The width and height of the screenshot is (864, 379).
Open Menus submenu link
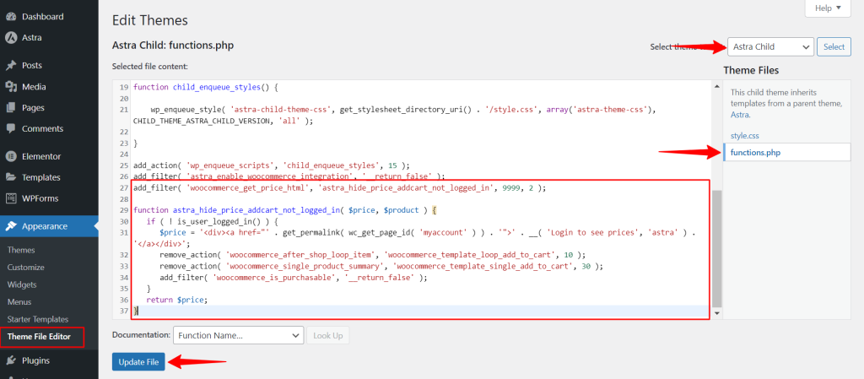point(19,302)
